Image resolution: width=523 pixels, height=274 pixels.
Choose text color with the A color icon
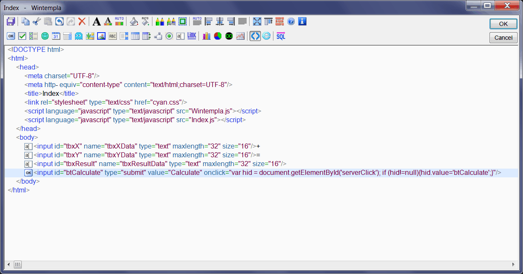click(108, 21)
